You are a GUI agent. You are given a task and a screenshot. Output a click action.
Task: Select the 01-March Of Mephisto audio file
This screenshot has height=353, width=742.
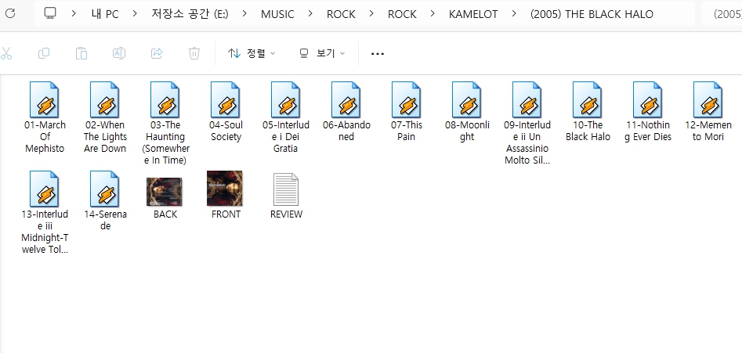45,100
